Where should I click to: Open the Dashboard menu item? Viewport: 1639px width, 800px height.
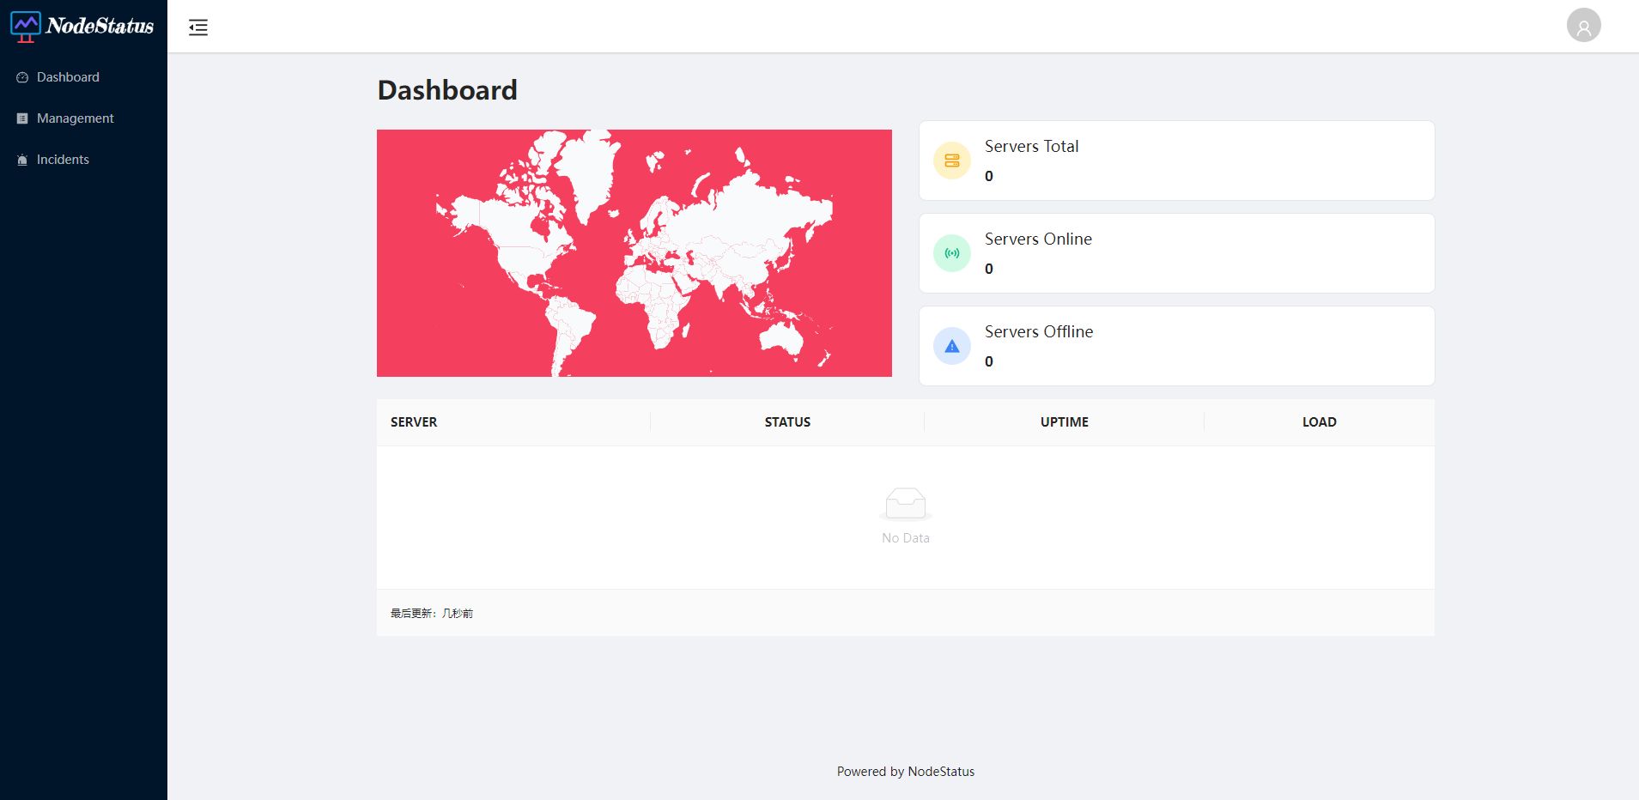click(x=68, y=77)
